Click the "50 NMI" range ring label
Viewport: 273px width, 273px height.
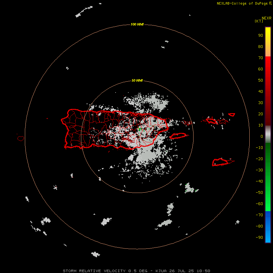click(137, 80)
